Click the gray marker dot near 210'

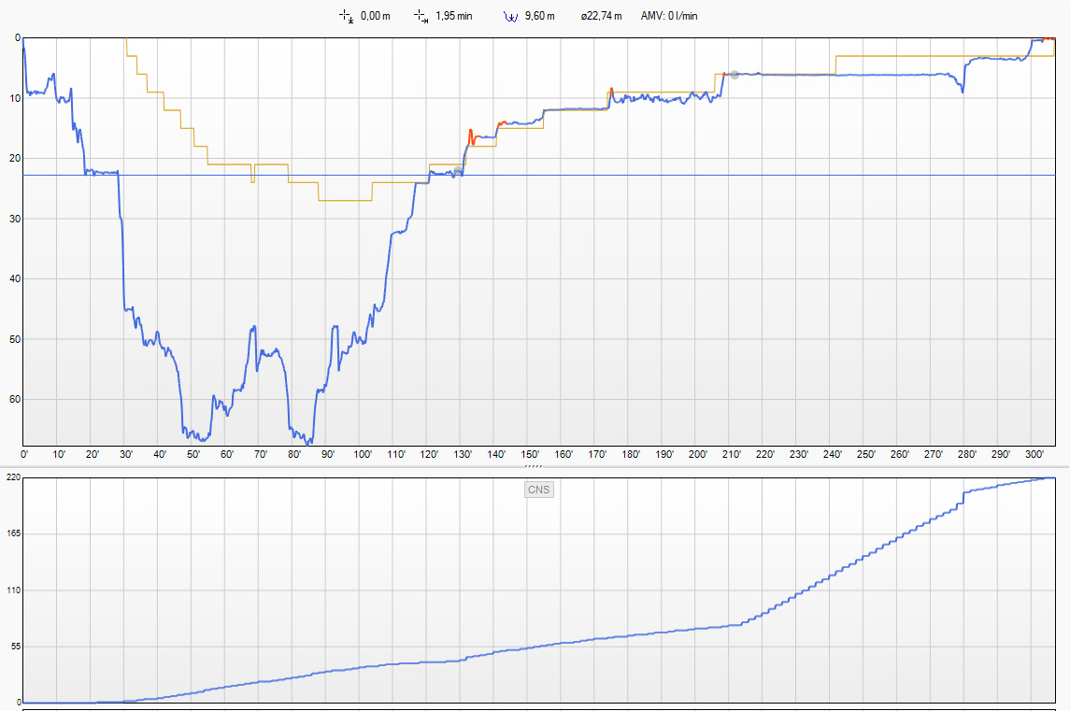tap(735, 75)
